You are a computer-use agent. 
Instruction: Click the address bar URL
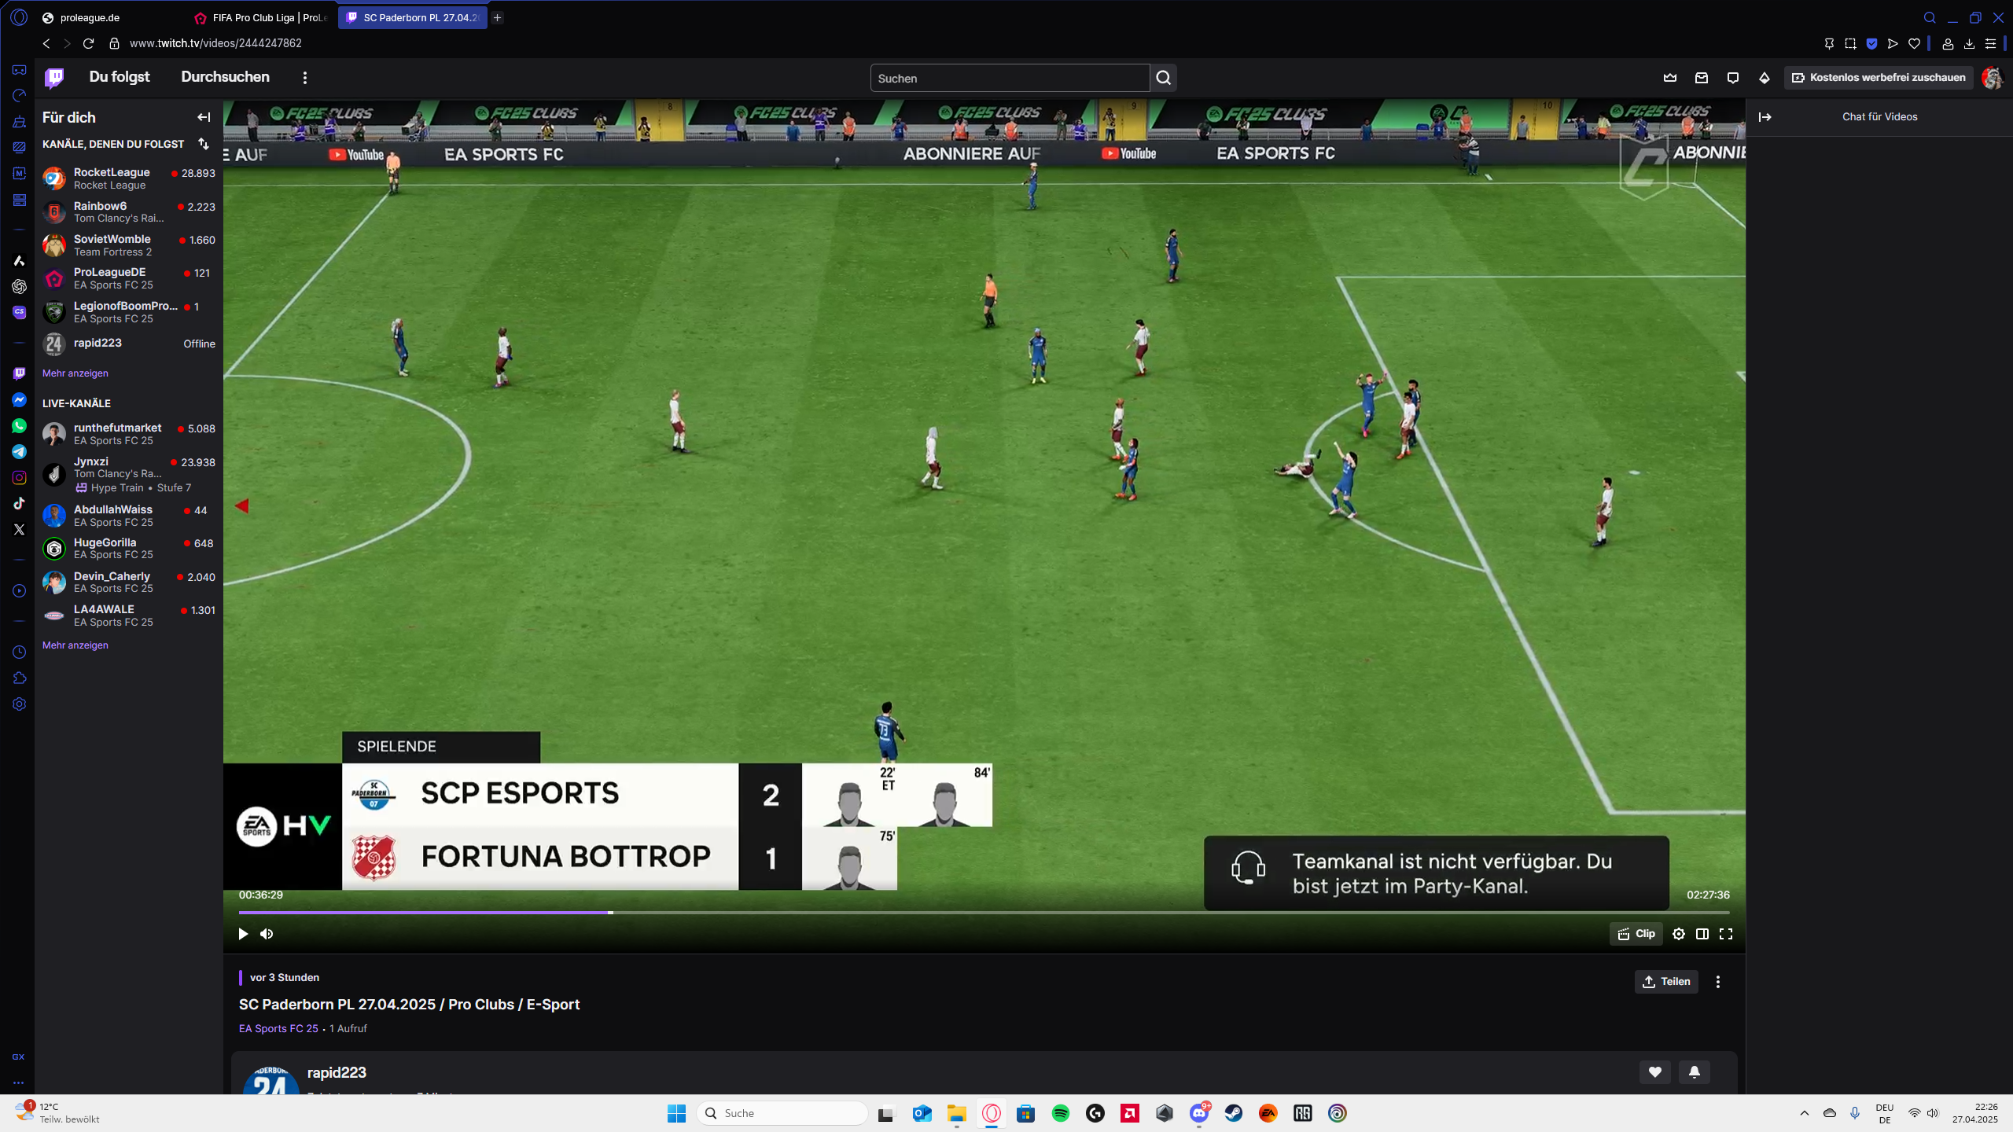click(x=215, y=43)
